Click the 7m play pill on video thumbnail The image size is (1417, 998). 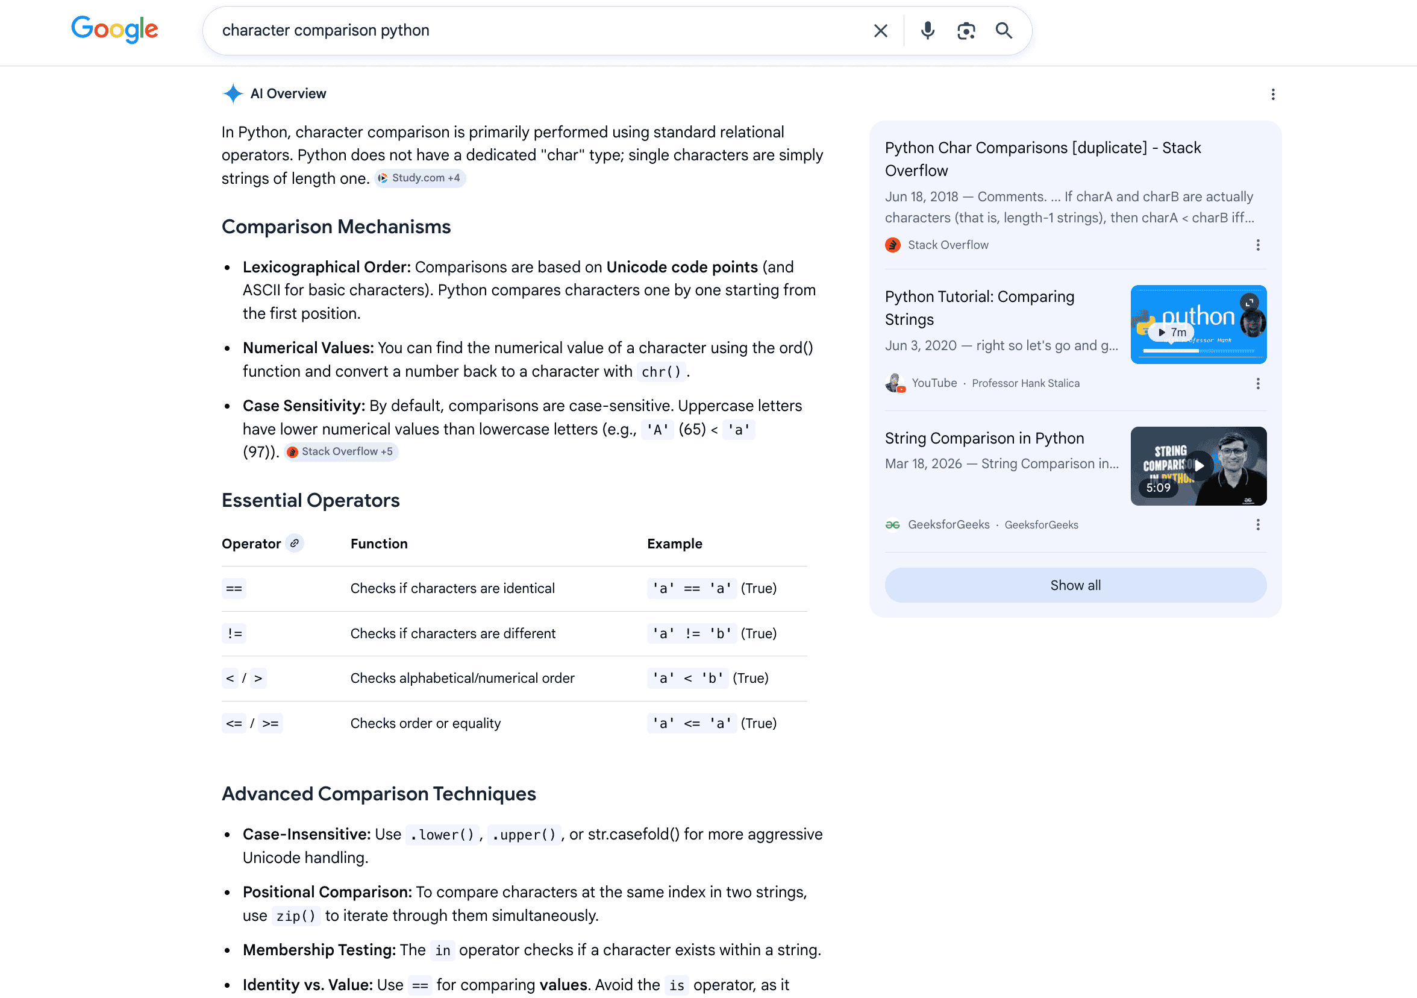point(1171,332)
